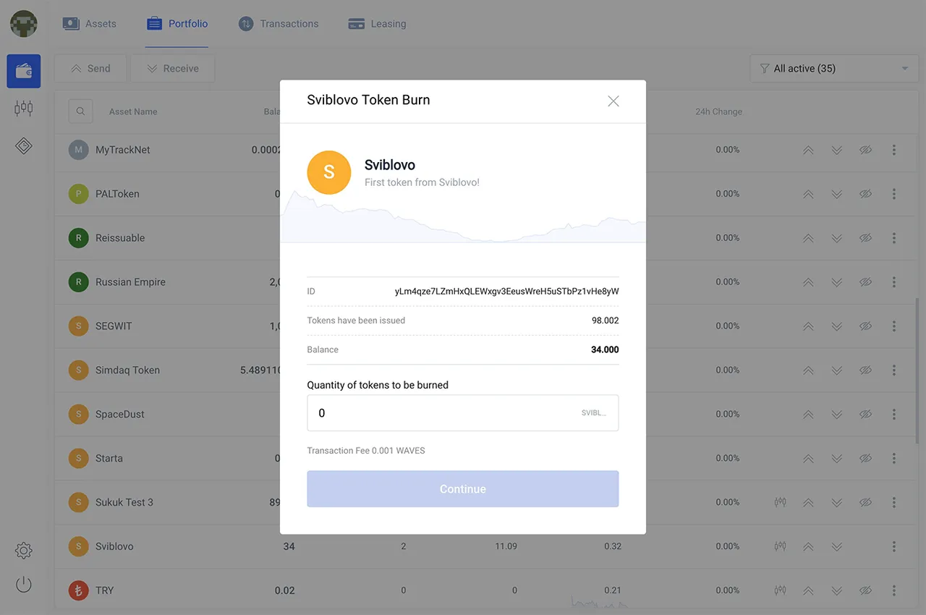Click the Sviblovo token ID string
The image size is (926, 615).
[506, 292]
